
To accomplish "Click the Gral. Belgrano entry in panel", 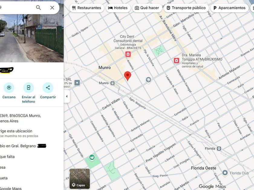I will (x=23, y=146).
